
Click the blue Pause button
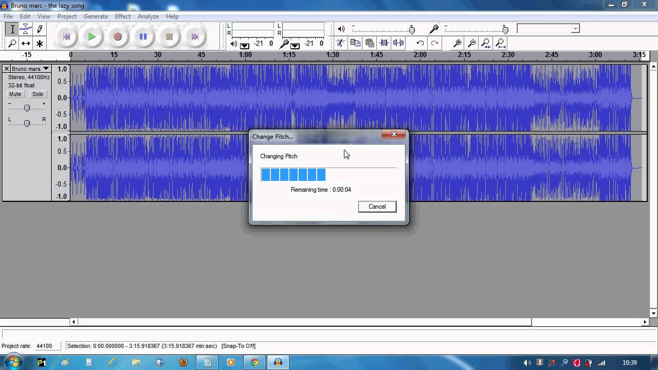coord(143,36)
